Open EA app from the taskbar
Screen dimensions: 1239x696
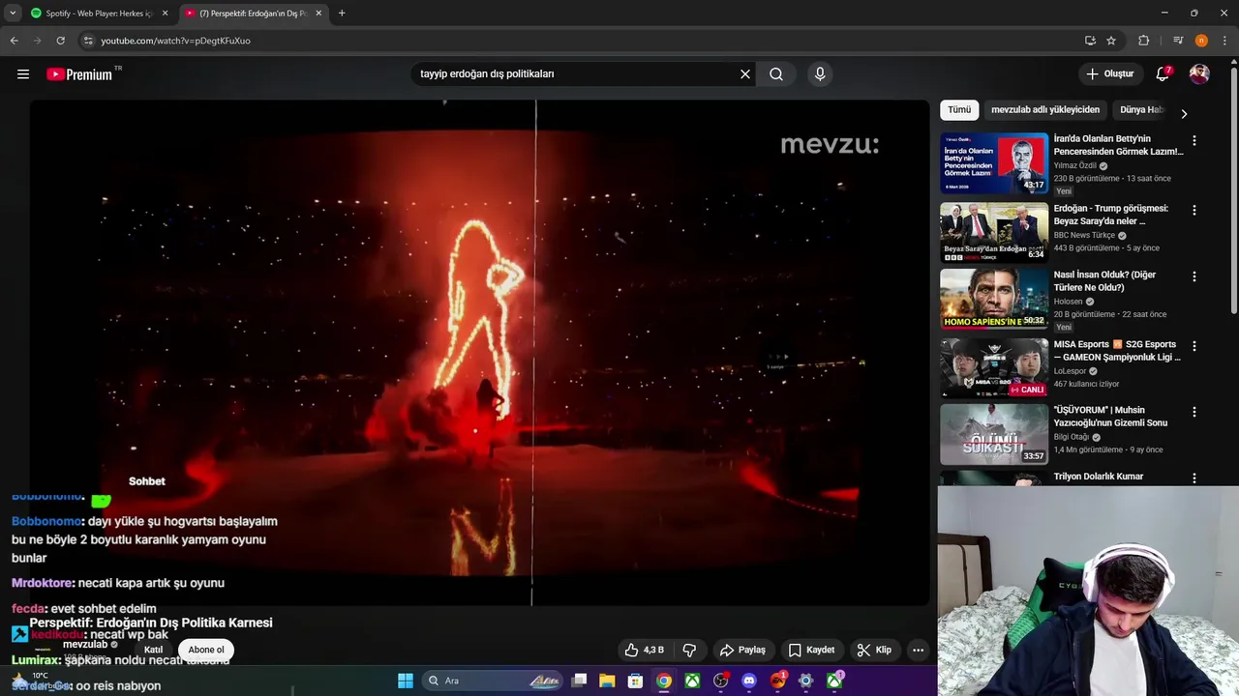(x=777, y=681)
